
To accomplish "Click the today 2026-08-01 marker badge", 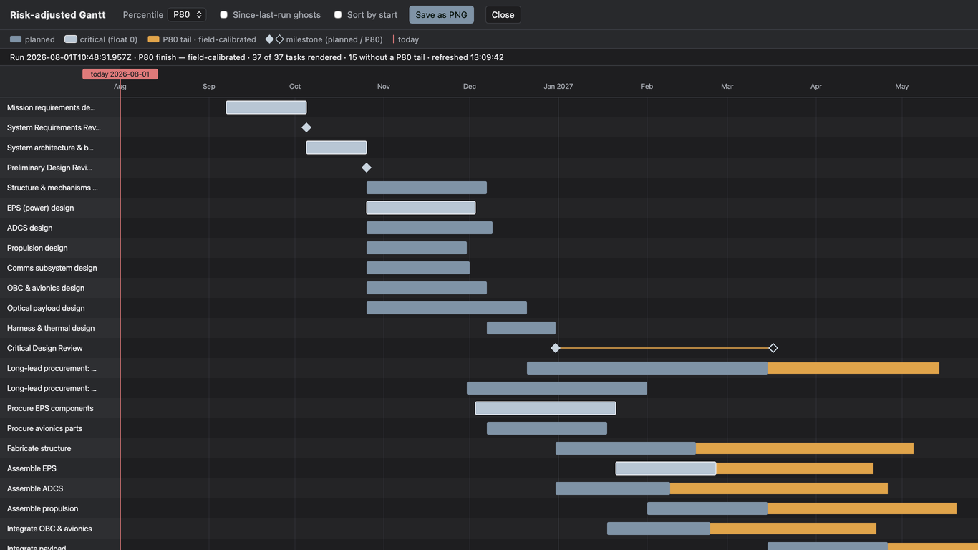I will pos(120,74).
